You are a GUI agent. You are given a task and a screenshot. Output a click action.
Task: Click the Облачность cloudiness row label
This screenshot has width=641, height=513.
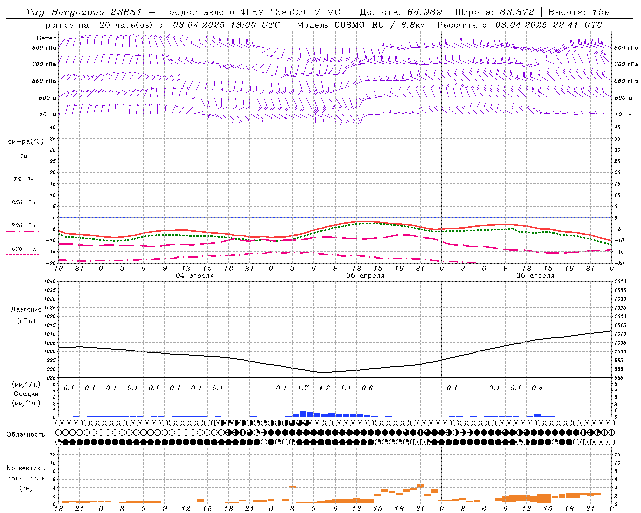[26, 434]
